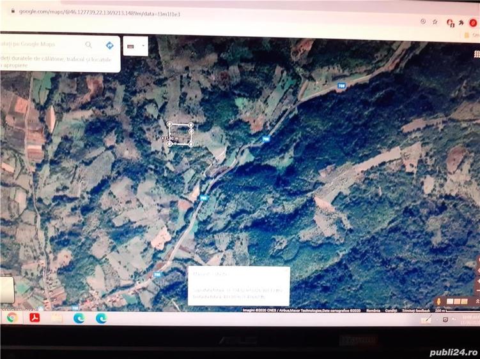480x359 pixels.
Task: Click the România link in the footer
Action: [x=373, y=311]
